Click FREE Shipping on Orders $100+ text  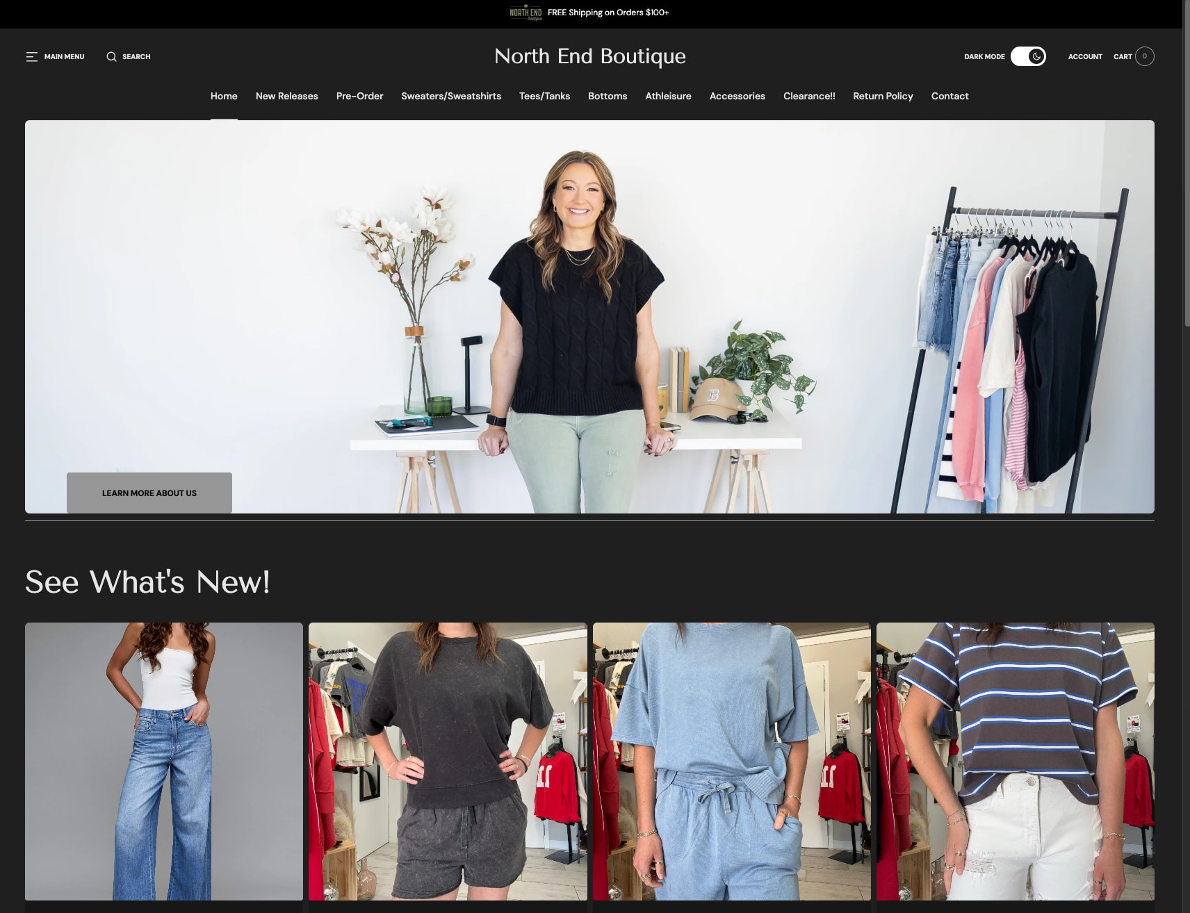click(608, 13)
